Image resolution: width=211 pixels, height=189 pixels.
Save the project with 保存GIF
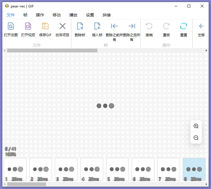(x=45, y=30)
